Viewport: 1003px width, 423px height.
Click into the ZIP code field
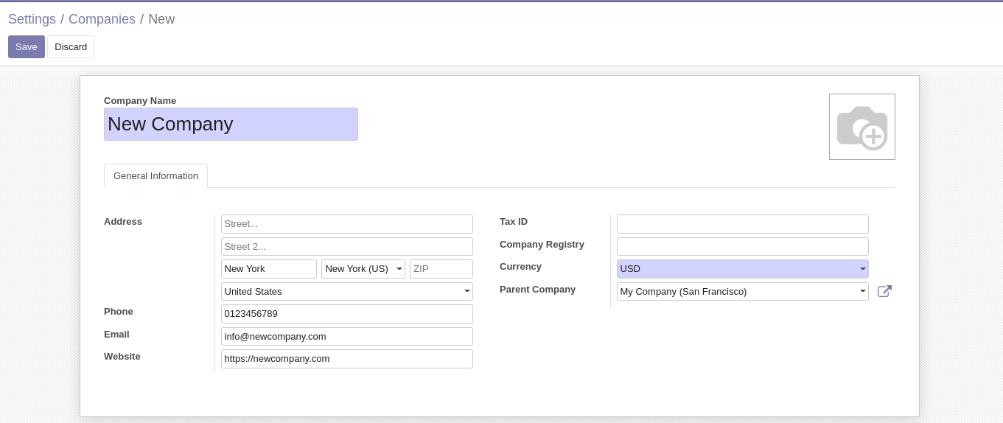point(441,269)
